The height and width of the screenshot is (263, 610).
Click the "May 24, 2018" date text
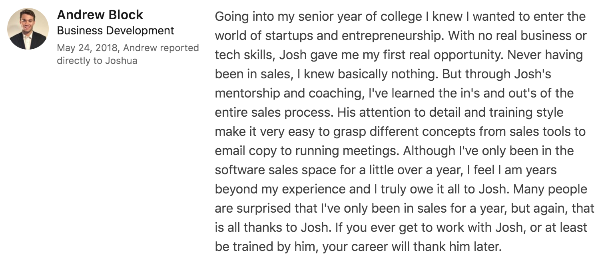87,48
